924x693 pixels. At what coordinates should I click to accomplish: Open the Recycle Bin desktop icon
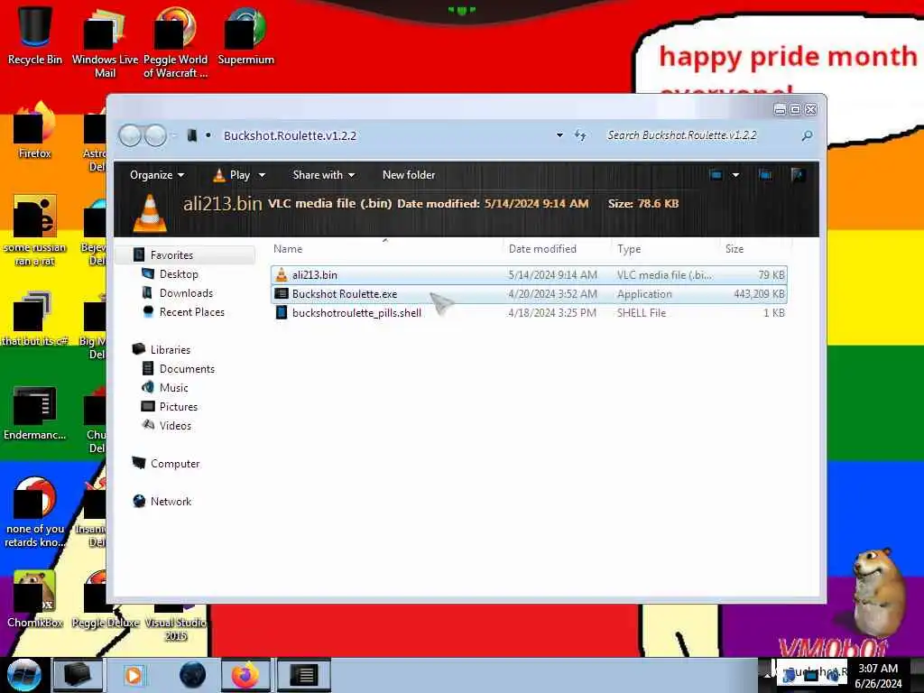[x=35, y=34]
